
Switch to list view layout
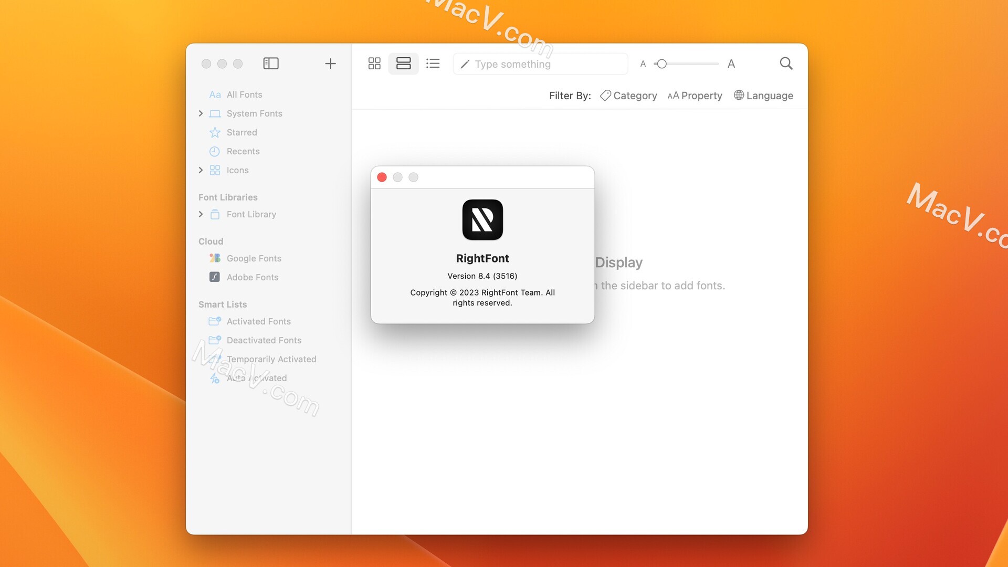pyautogui.click(x=433, y=64)
